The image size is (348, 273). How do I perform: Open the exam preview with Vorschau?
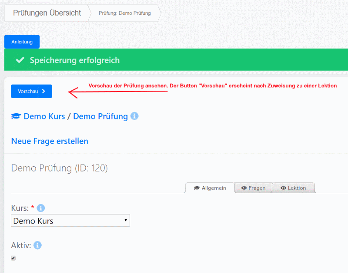[31, 92]
